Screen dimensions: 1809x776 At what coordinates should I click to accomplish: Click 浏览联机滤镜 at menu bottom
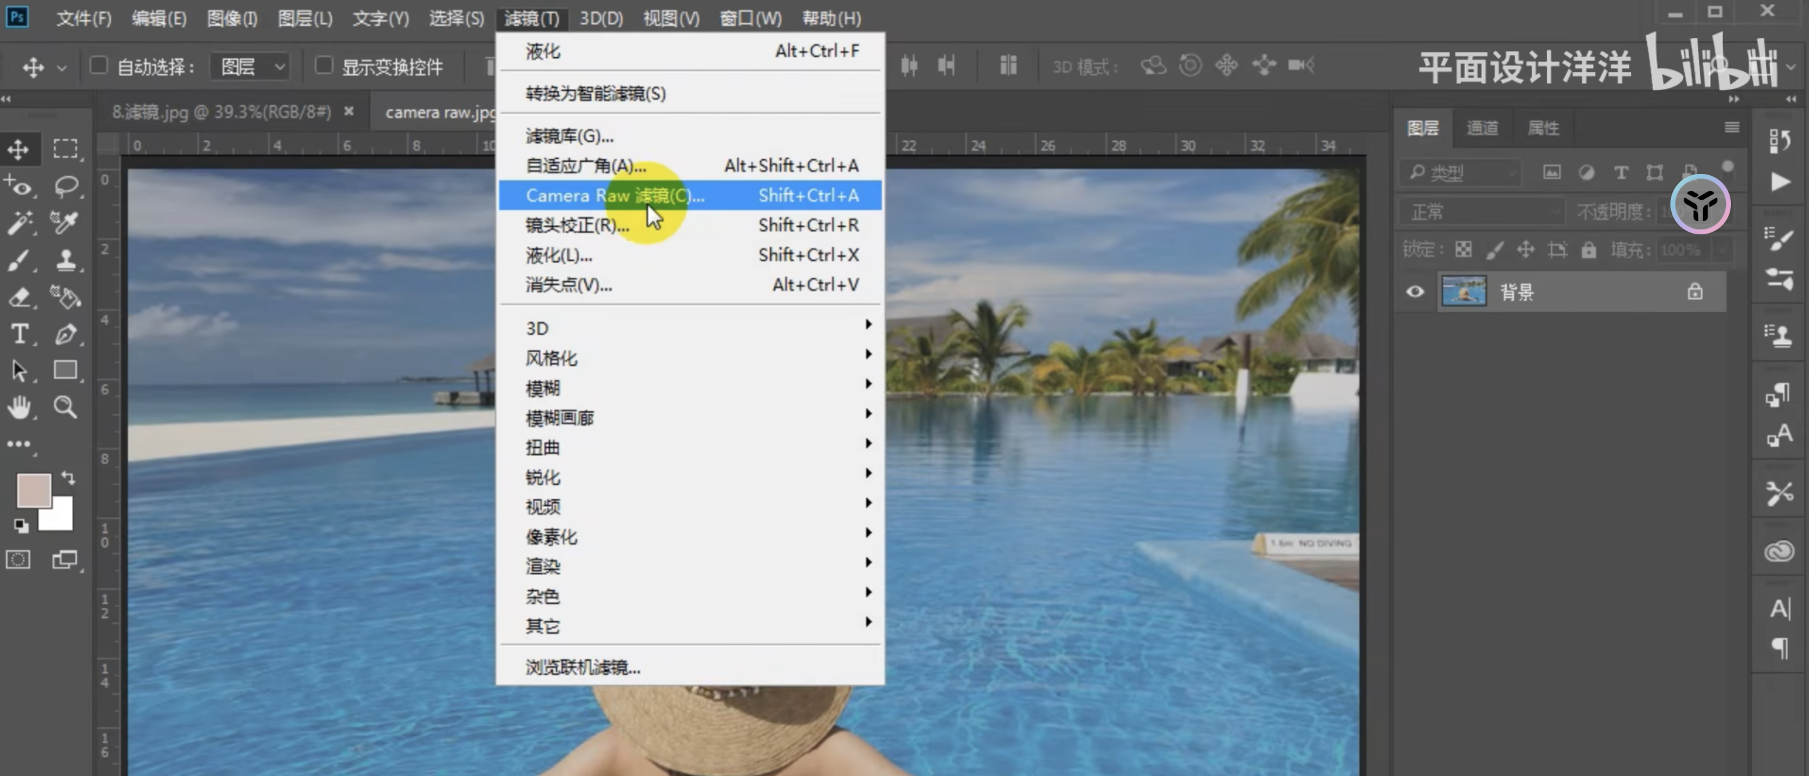coord(583,667)
